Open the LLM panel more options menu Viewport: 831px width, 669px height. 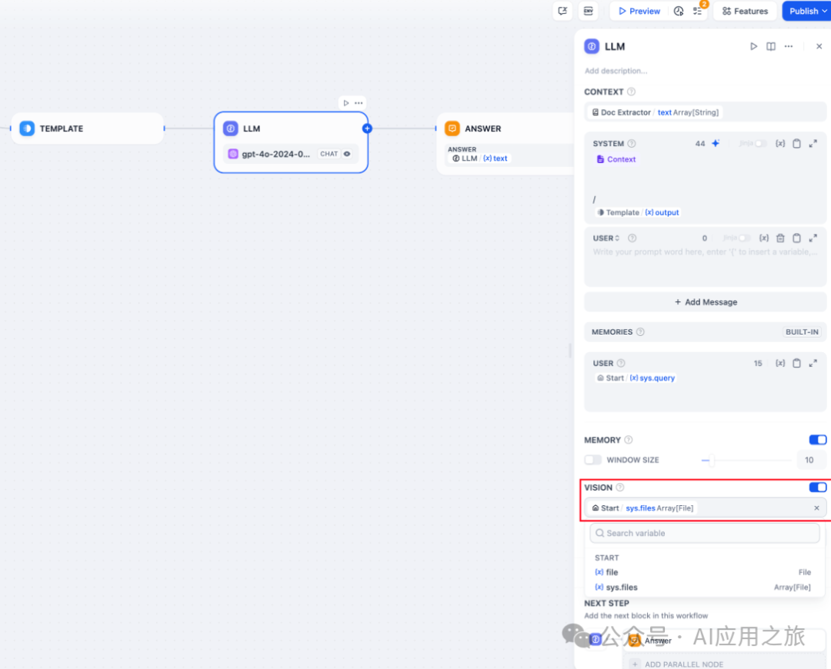(789, 47)
